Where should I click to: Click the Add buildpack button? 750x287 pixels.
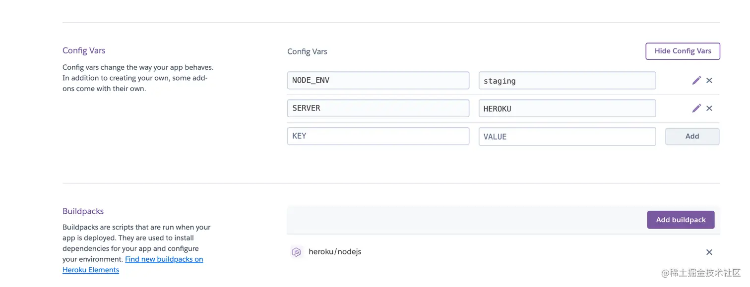pyautogui.click(x=681, y=220)
